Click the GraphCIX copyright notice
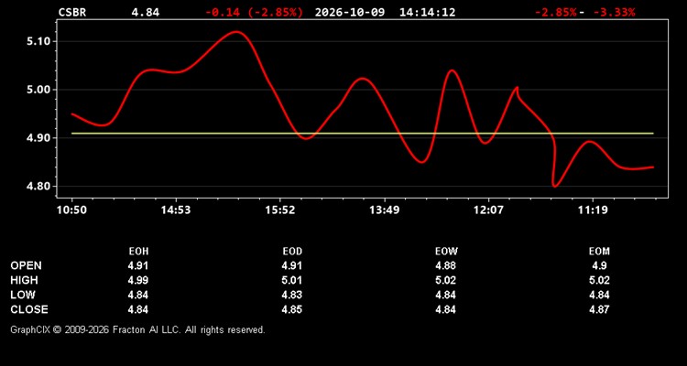Viewport: 687px width, 366px height. [x=137, y=329]
